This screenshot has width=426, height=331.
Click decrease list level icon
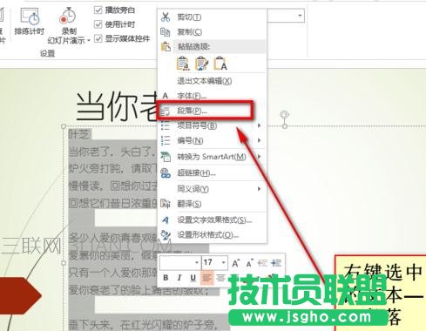(x=263, y=263)
